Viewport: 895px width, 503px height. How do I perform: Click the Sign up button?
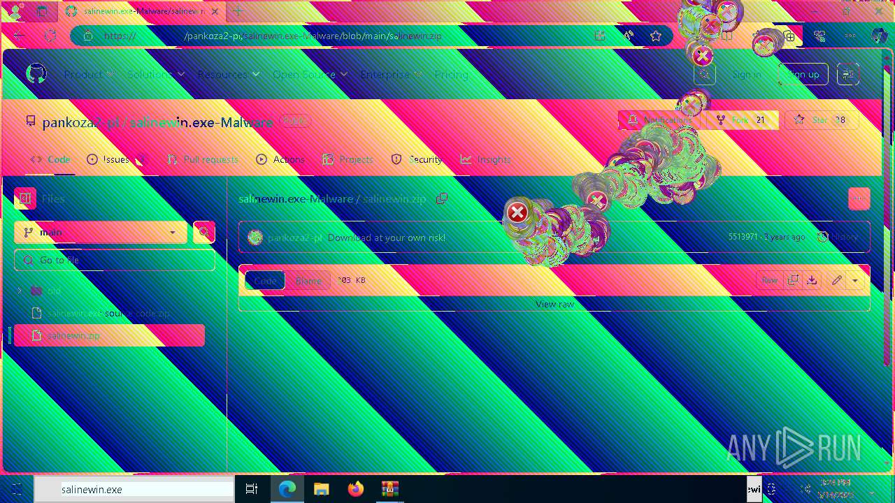pos(803,74)
